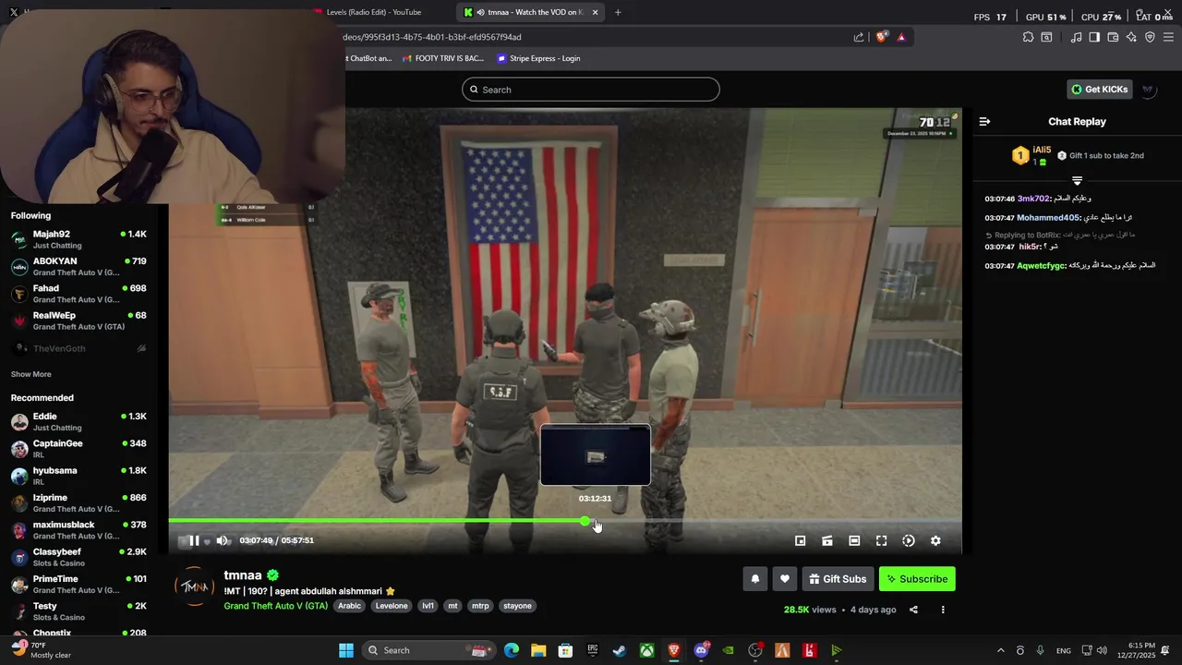Viewport: 1182px width, 665px height.
Task: Click the cast/clip icon in player controls
Action: (x=827, y=540)
